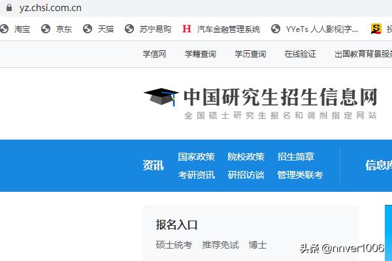The width and height of the screenshot is (392, 261).
Task: Open the 院校政策 link
Action: click(x=246, y=157)
